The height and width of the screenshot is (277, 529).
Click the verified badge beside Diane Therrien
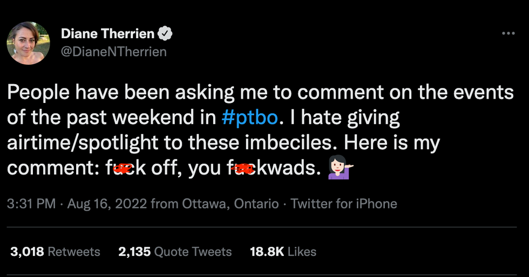pos(165,34)
